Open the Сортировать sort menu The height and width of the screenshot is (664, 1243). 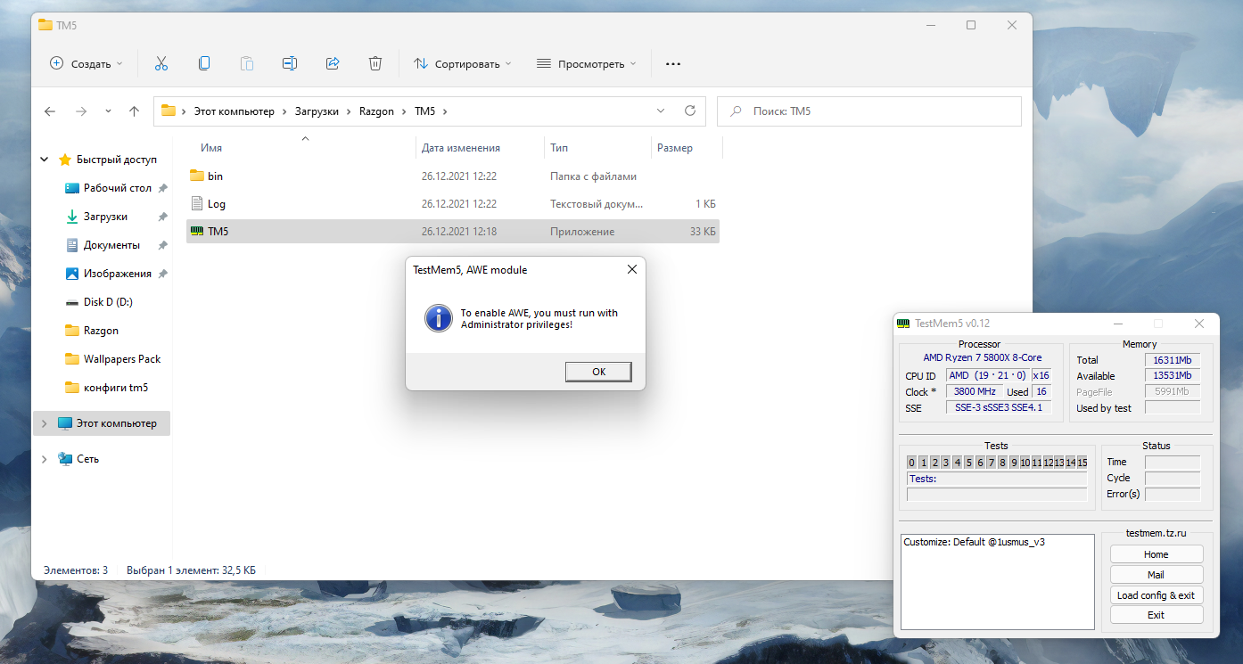[463, 64]
